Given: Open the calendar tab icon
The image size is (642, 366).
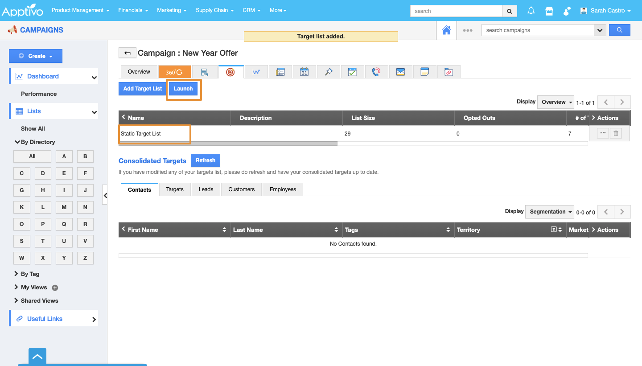Looking at the screenshot, I should (x=304, y=72).
